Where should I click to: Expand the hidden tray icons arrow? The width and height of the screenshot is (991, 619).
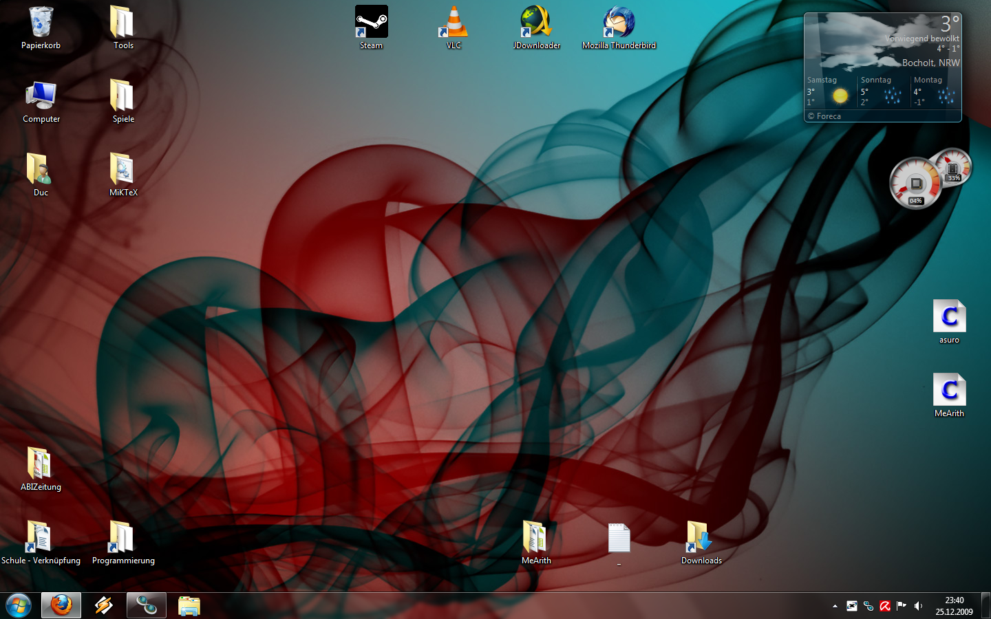[835, 606]
